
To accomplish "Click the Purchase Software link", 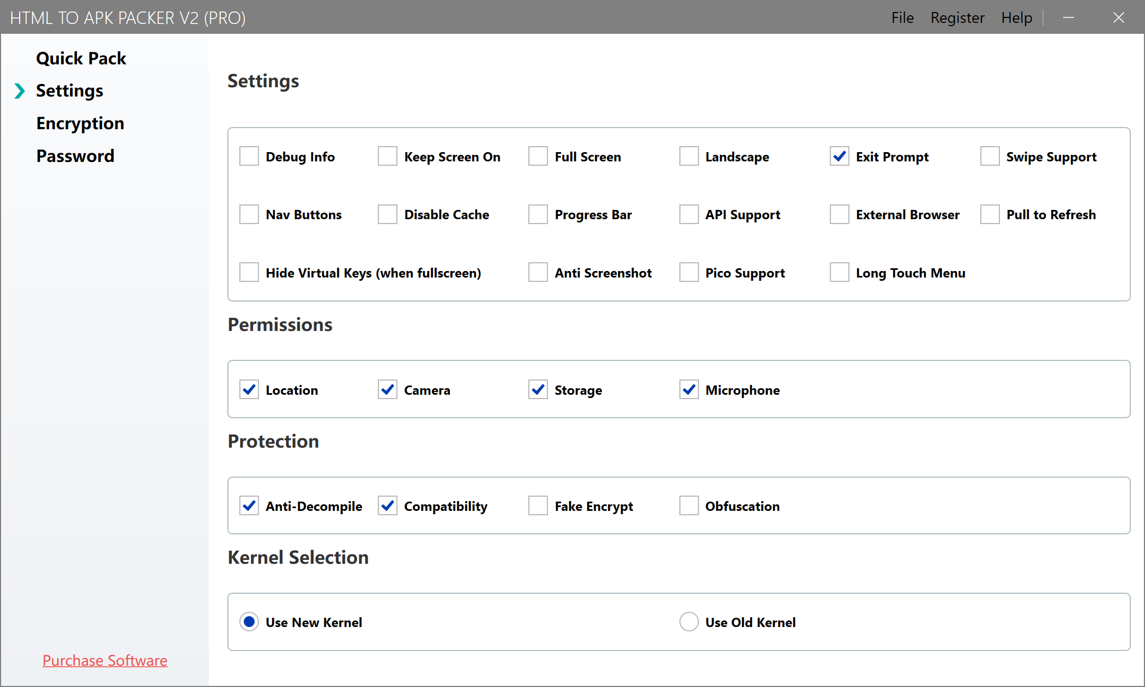I will 105,660.
